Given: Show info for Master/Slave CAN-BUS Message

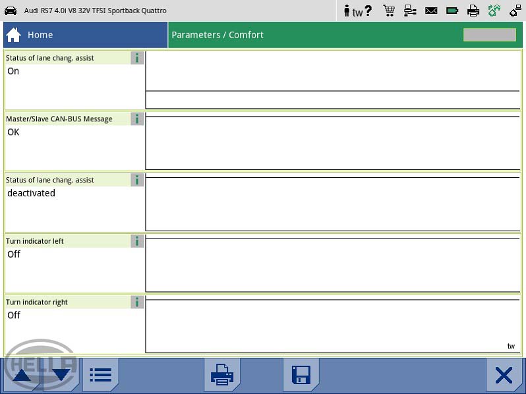Looking at the screenshot, I should click(x=137, y=119).
